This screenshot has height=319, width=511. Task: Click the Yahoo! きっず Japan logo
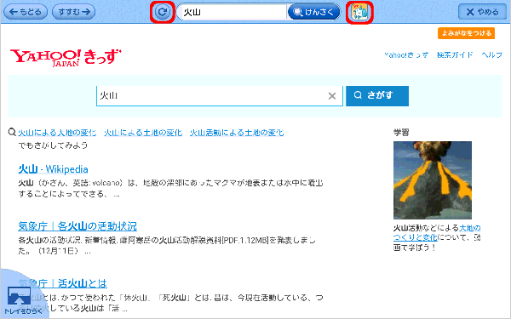66,58
